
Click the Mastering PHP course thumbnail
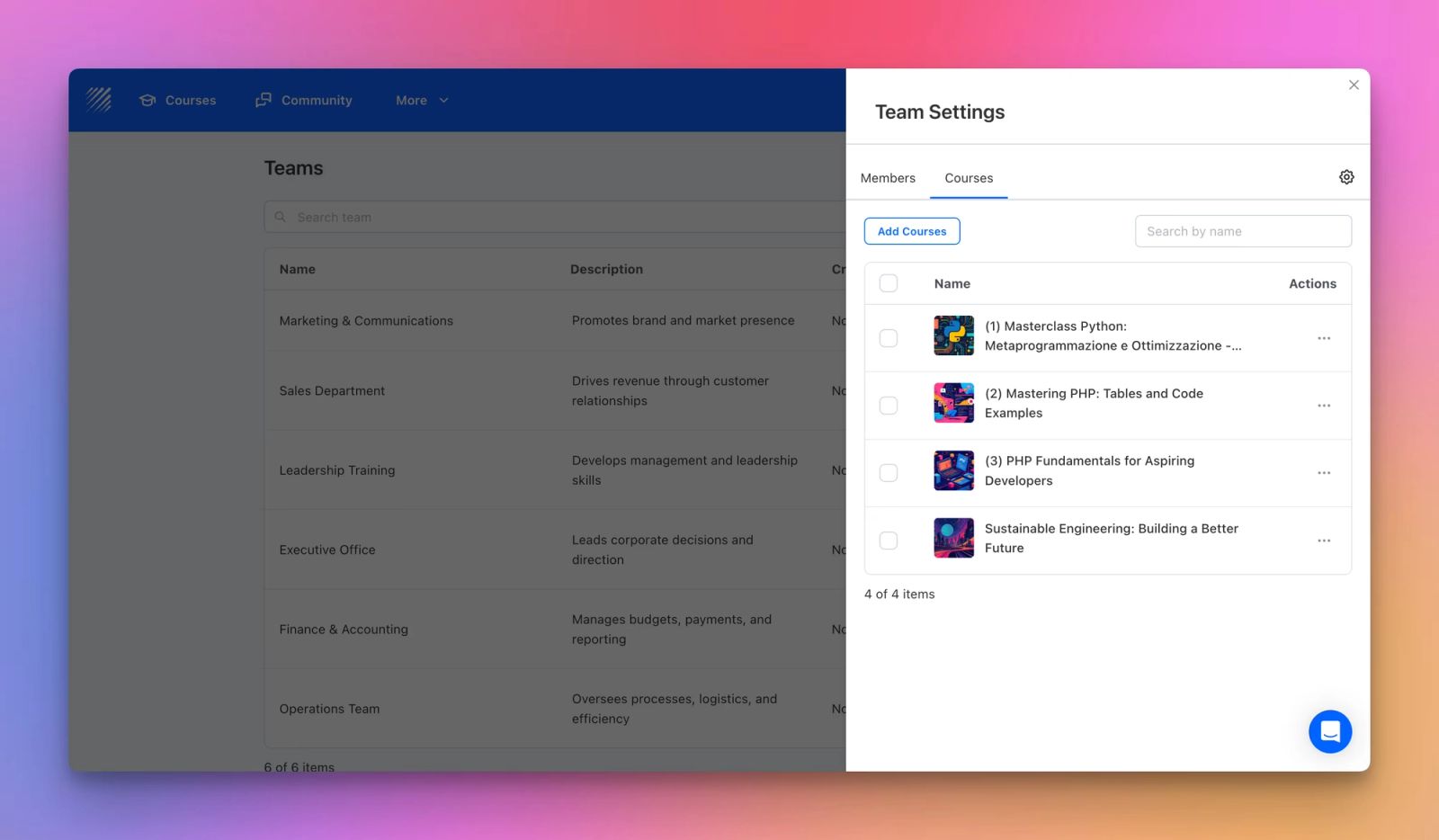coord(953,403)
